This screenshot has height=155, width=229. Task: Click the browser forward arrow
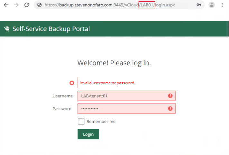(x=16, y=5)
